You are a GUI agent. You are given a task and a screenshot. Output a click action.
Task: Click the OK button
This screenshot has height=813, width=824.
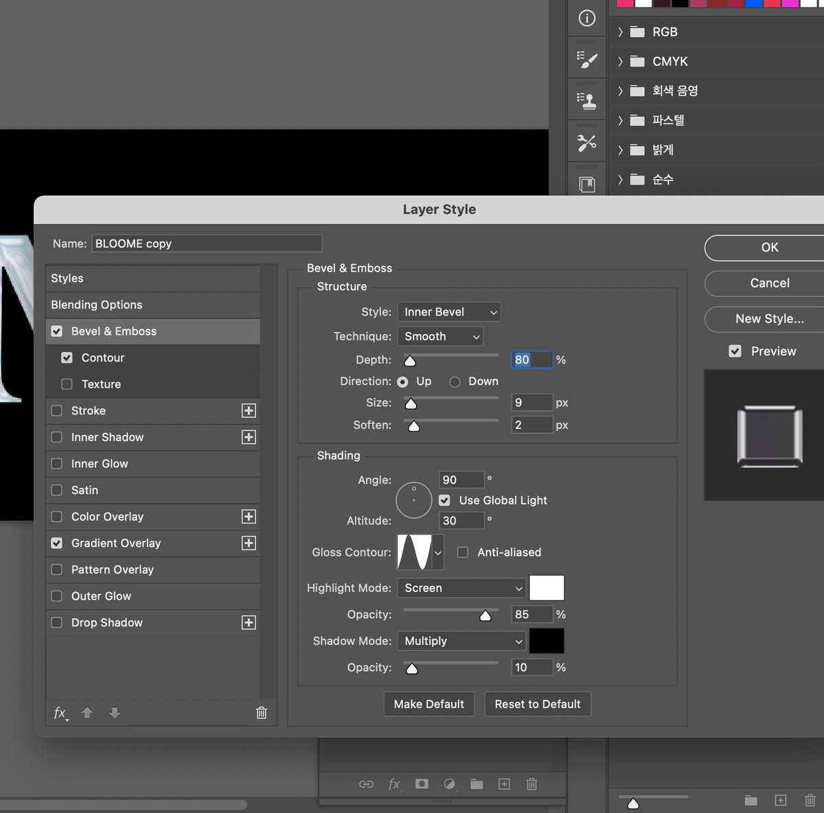click(770, 248)
